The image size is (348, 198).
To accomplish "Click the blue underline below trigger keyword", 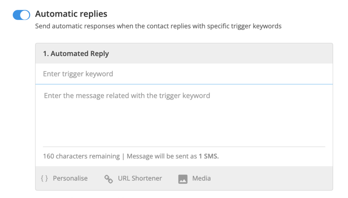I will [184, 84].
